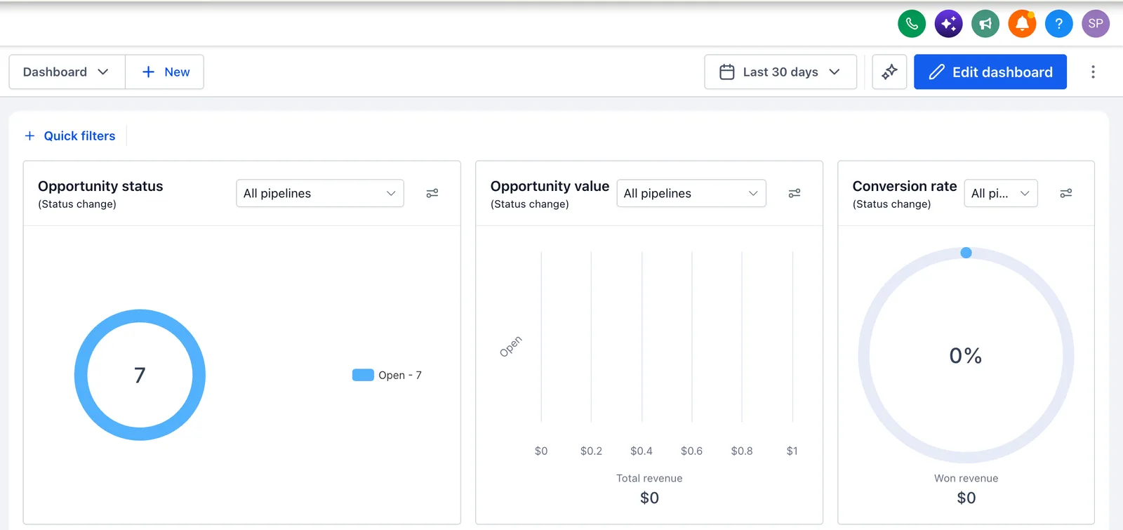Click the Conversion rate heading

[905, 186]
